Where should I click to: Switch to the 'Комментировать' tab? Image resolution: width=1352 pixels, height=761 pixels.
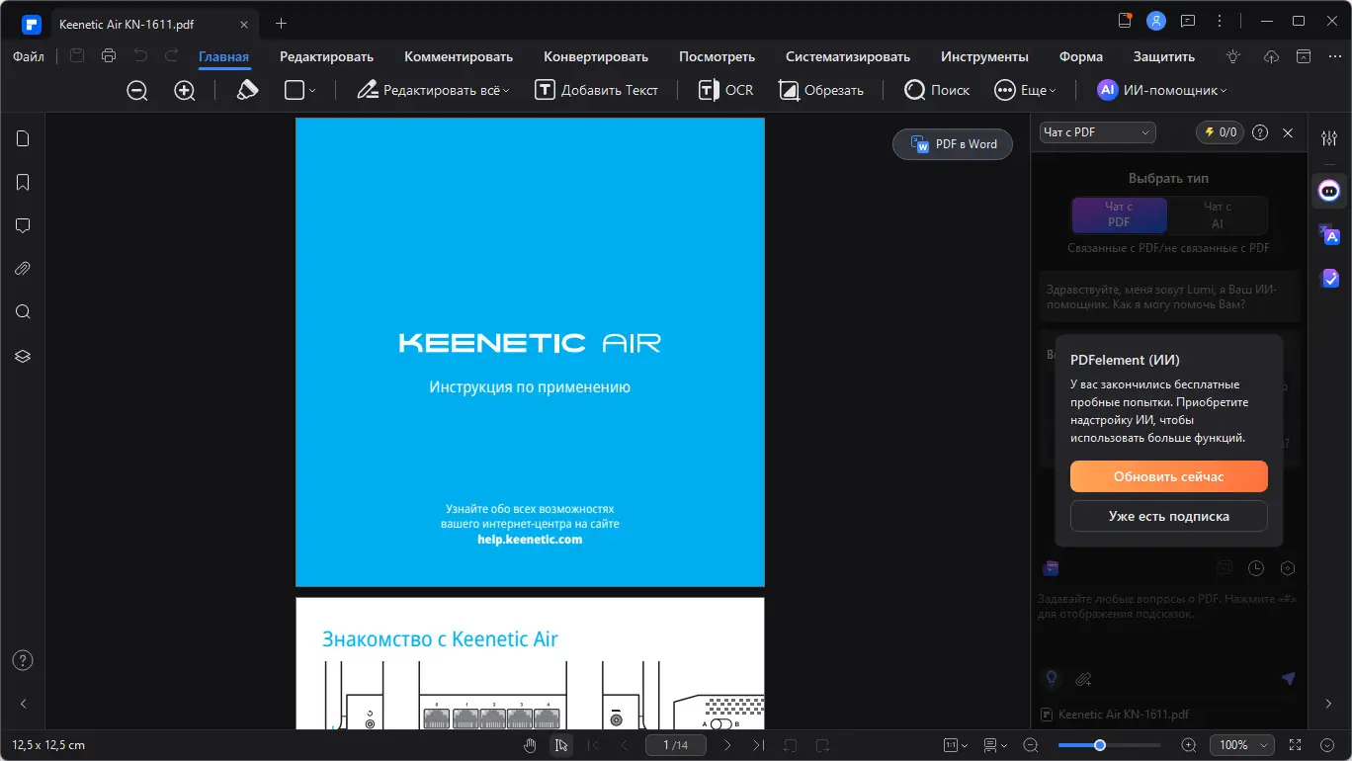click(x=459, y=56)
